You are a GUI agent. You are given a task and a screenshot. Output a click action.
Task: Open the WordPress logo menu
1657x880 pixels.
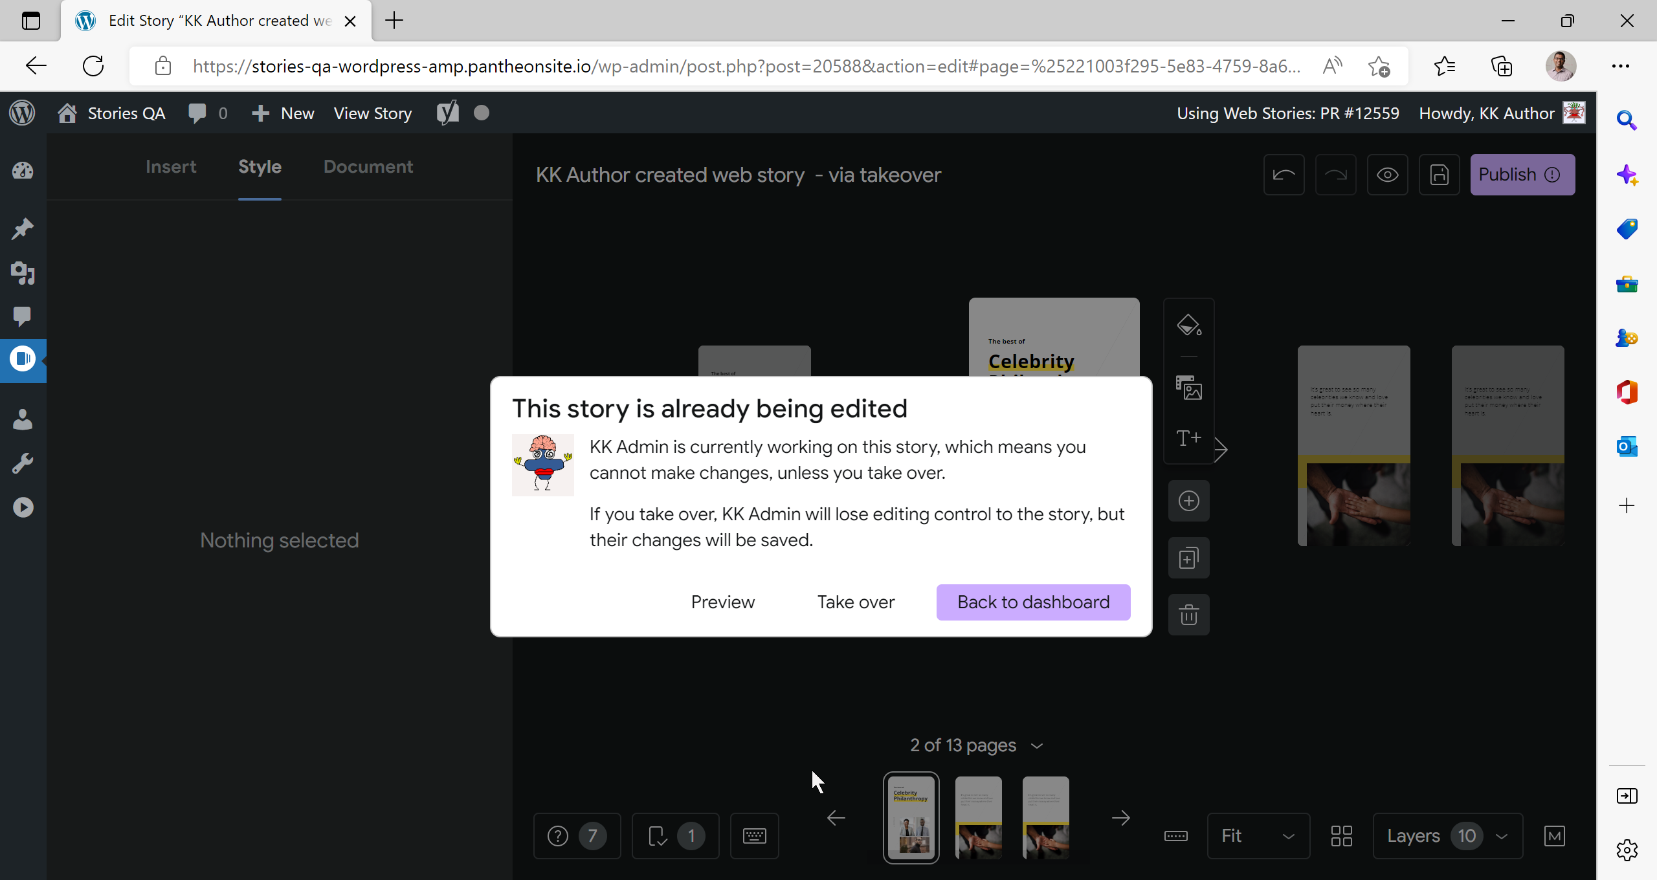point(23,113)
